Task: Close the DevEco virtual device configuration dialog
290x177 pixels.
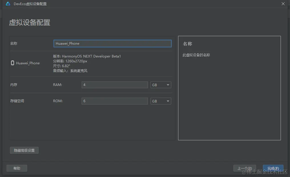Action: (283, 4)
